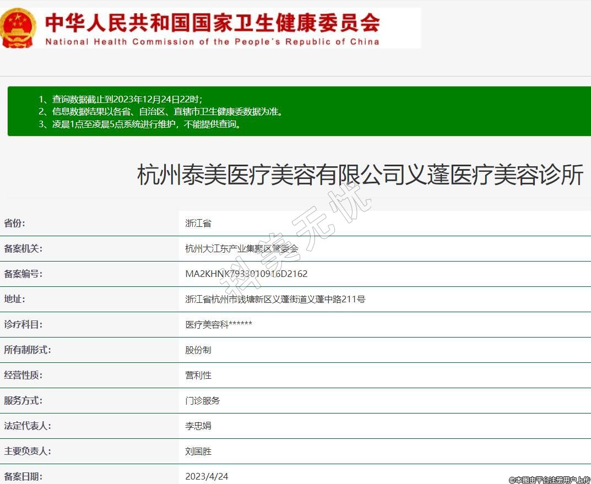
Task: Click the 备案机关 label
Action: (x=23, y=249)
